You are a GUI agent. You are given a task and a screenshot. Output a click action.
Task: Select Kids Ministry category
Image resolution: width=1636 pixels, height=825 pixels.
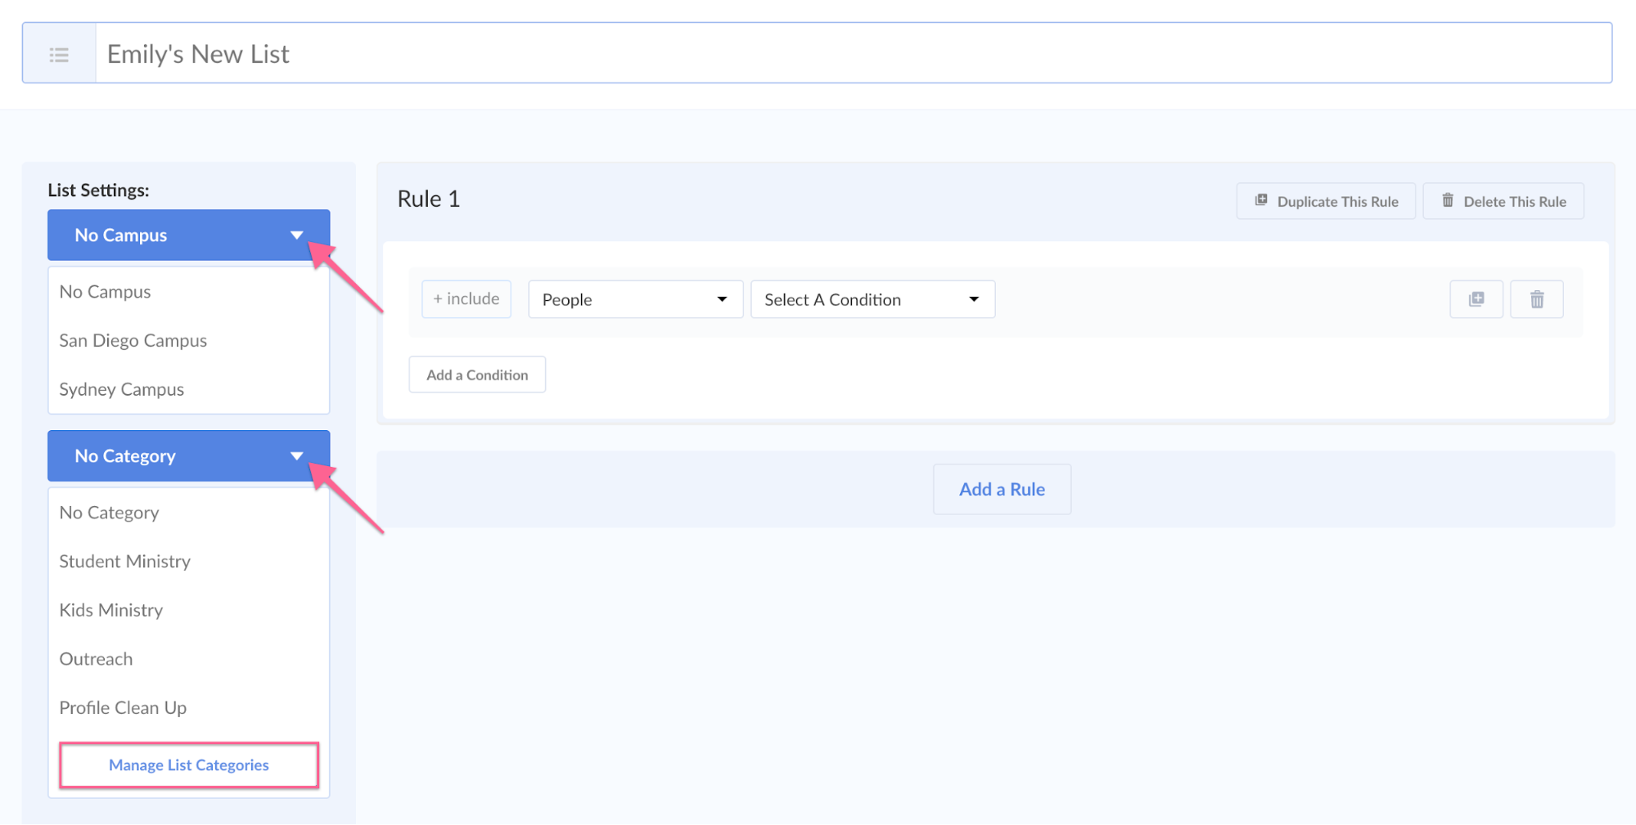click(x=110, y=611)
